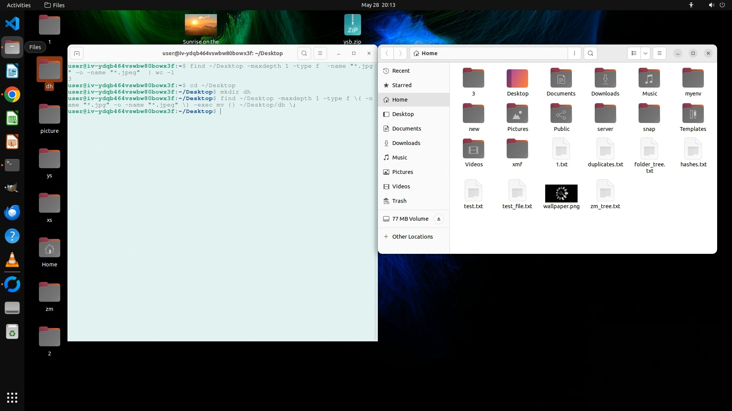Open Files hamburger menu

click(x=660, y=53)
